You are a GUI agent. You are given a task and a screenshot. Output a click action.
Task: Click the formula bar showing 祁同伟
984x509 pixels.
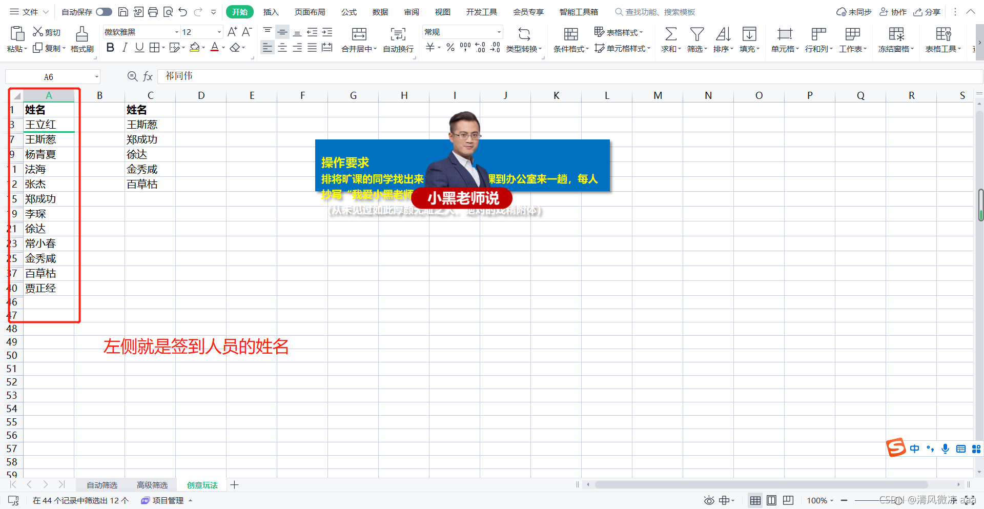coord(570,76)
